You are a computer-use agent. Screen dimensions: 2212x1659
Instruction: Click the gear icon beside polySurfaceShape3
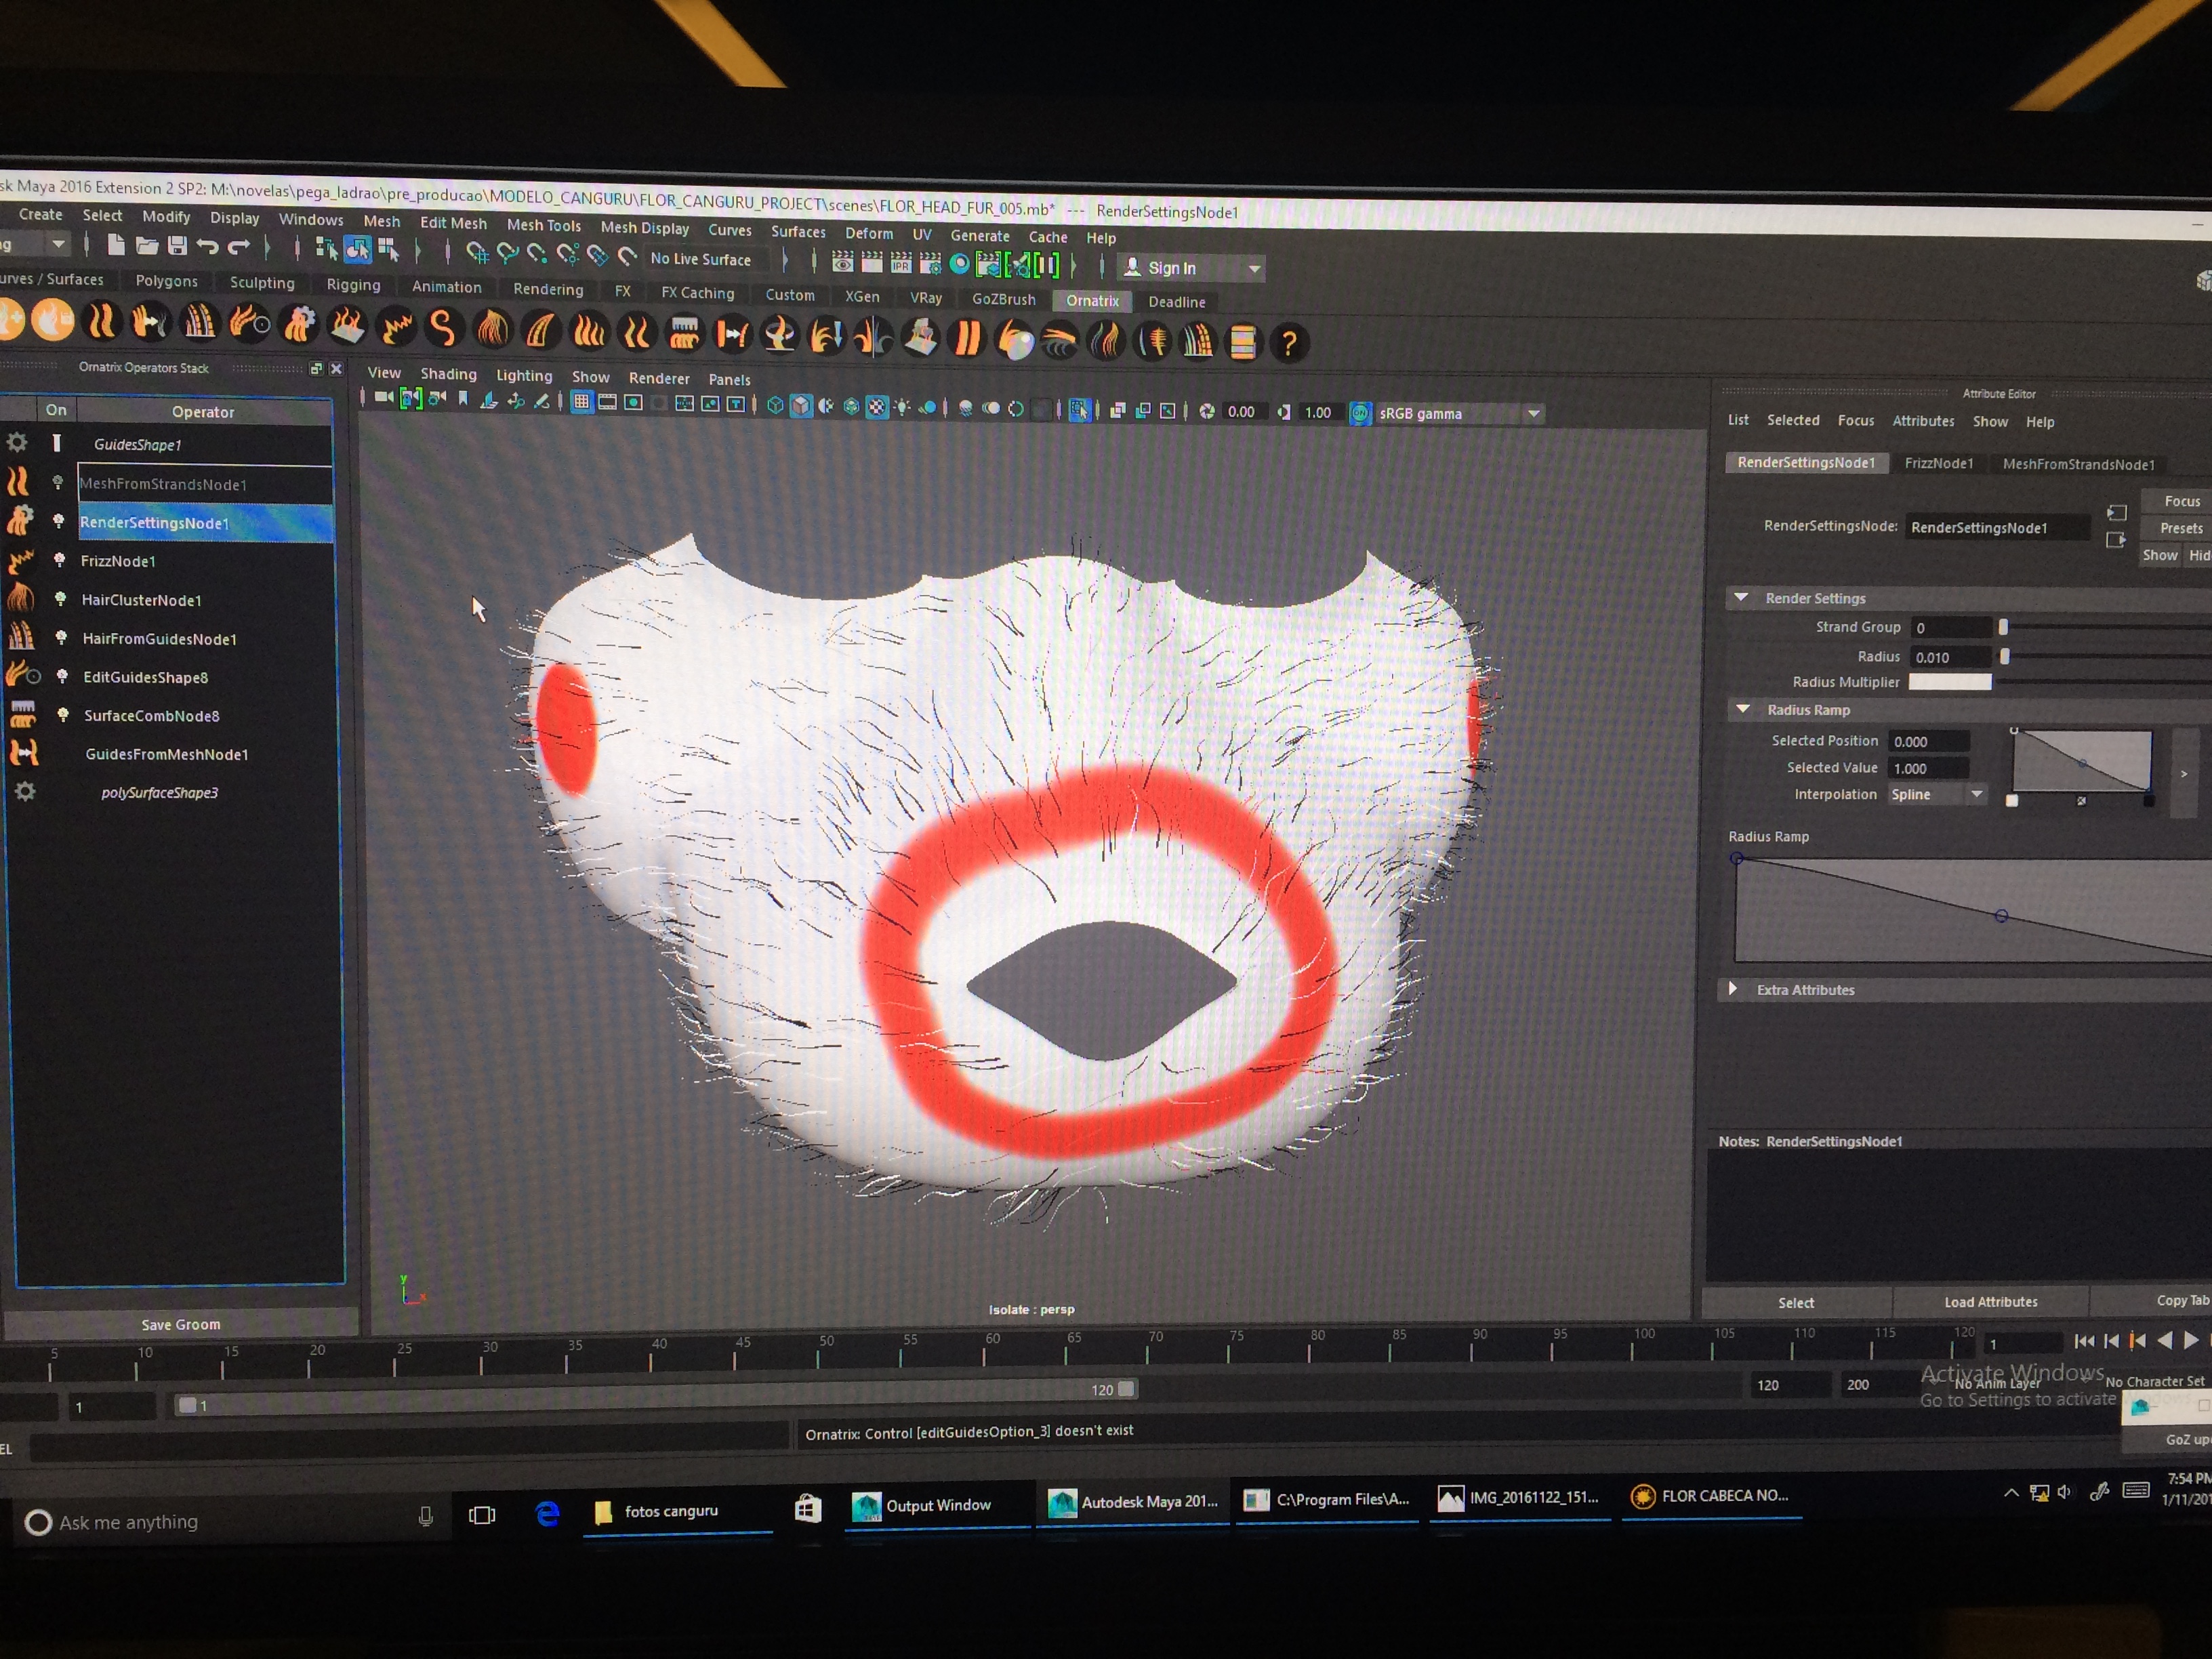25,791
